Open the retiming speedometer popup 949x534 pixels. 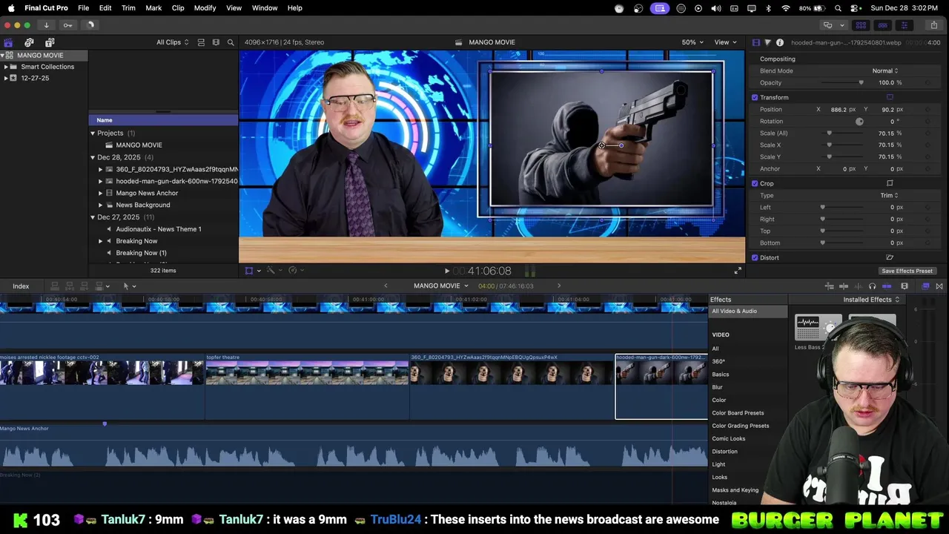click(x=296, y=271)
